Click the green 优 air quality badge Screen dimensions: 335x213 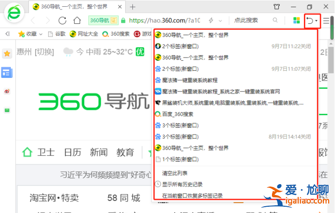[x=140, y=52]
